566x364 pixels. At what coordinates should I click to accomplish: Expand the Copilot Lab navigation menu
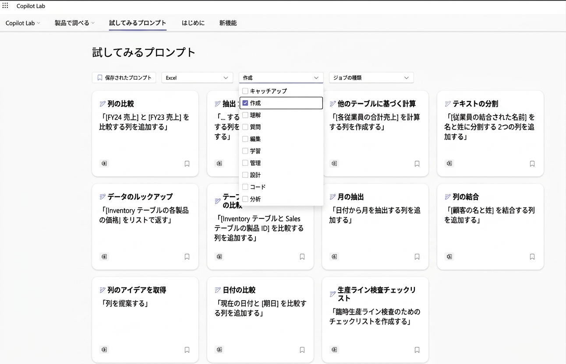click(23, 23)
